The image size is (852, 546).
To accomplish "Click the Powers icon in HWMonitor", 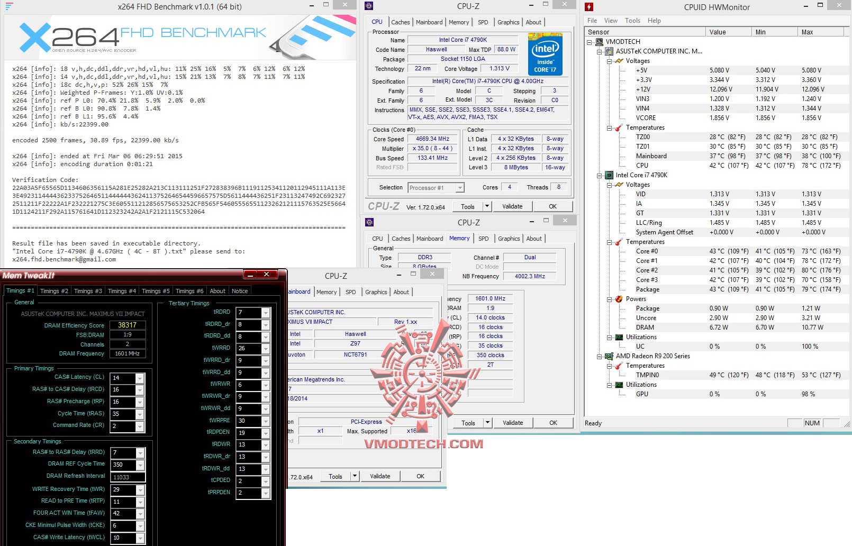I will pos(619,299).
